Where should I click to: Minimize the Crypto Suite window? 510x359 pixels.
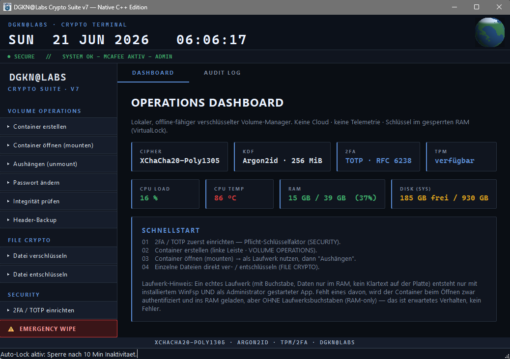click(x=454, y=7)
